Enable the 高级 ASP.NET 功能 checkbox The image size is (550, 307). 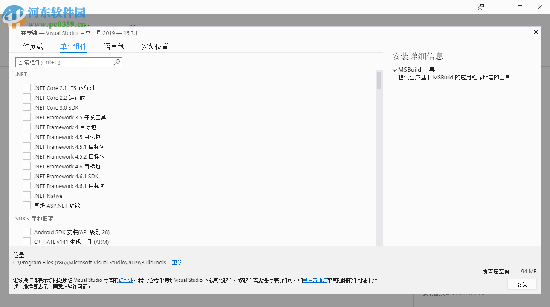[x=26, y=205]
